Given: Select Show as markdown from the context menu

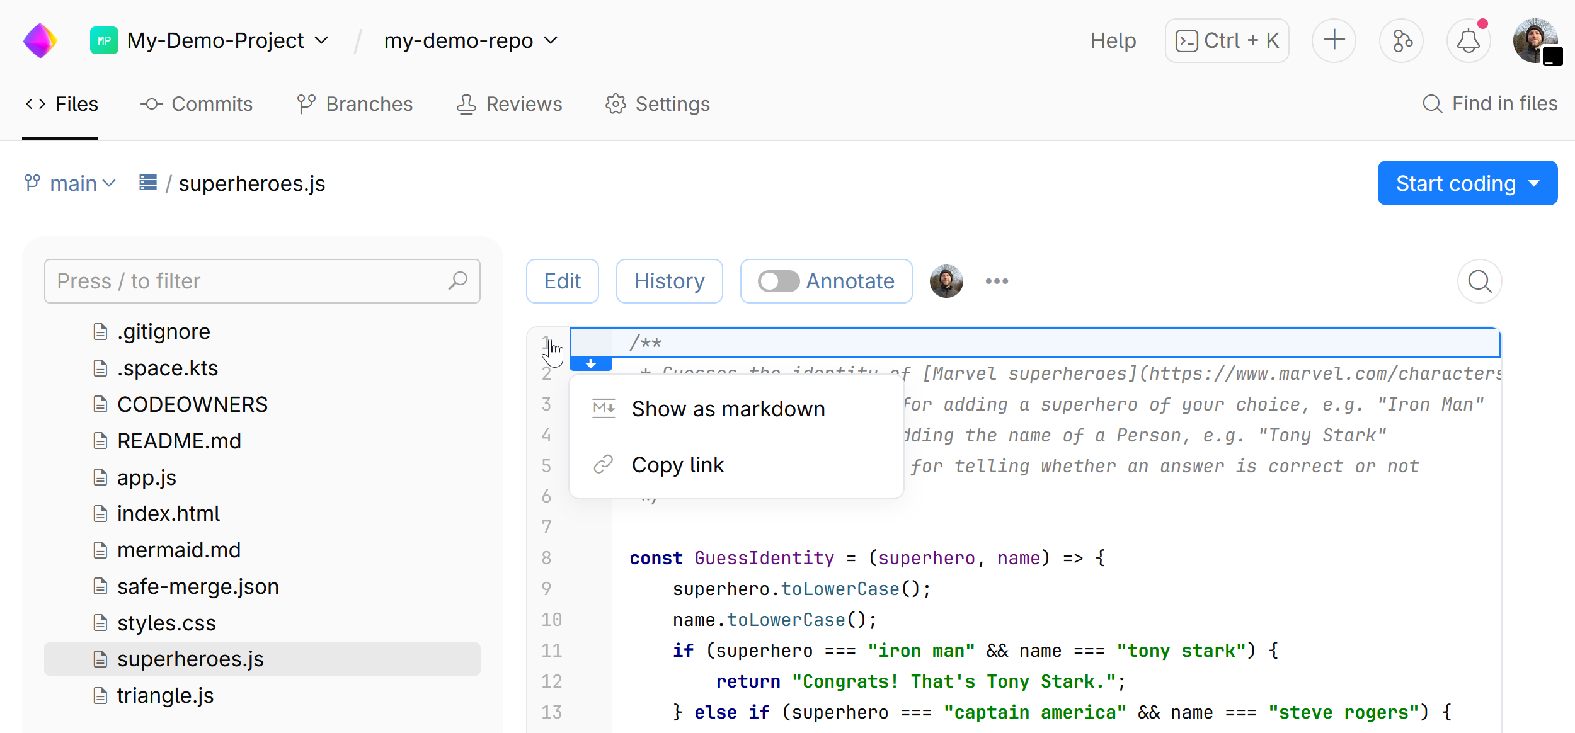Looking at the screenshot, I should point(728,409).
